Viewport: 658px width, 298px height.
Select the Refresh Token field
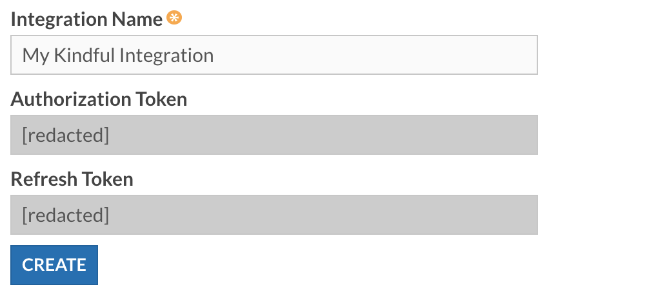(274, 215)
